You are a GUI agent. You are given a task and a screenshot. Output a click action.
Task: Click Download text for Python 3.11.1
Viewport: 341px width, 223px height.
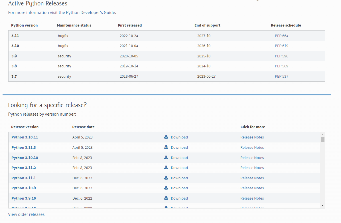[179, 178]
